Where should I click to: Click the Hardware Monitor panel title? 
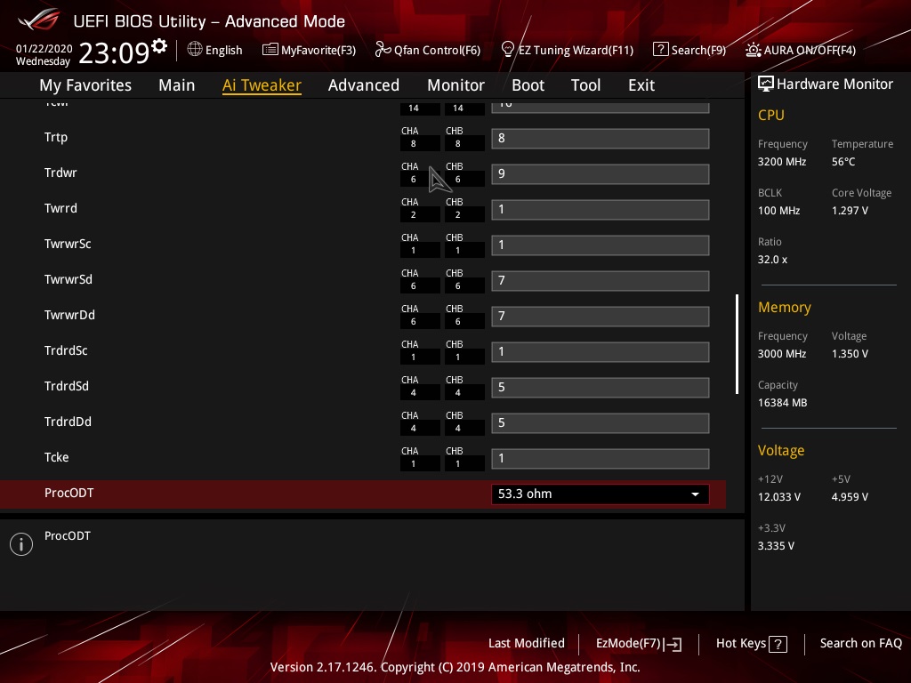point(834,84)
